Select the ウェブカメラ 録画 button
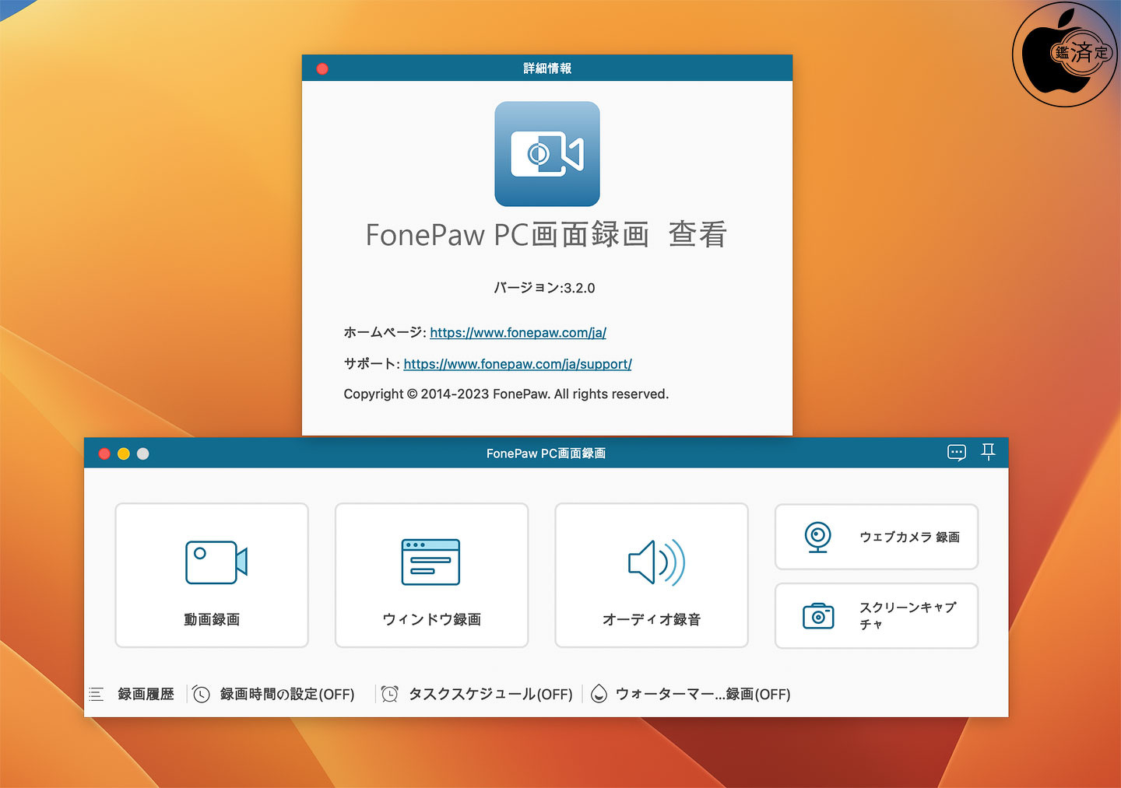The width and height of the screenshot is (1121, 788). [877, 537]
